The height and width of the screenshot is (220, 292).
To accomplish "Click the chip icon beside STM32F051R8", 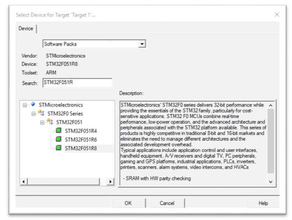I will pos(59,148).
